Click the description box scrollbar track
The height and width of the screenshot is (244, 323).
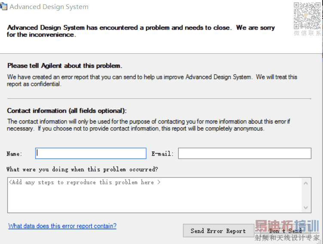pos(306,195)
